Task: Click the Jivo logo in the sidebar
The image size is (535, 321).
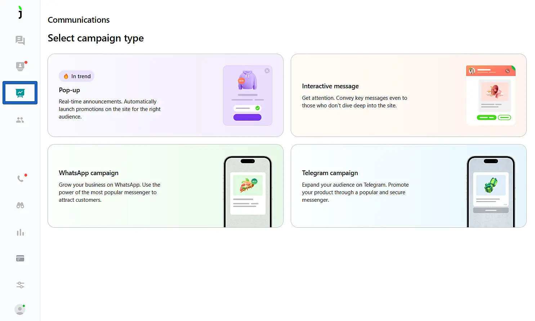Action: click(20, 12)
